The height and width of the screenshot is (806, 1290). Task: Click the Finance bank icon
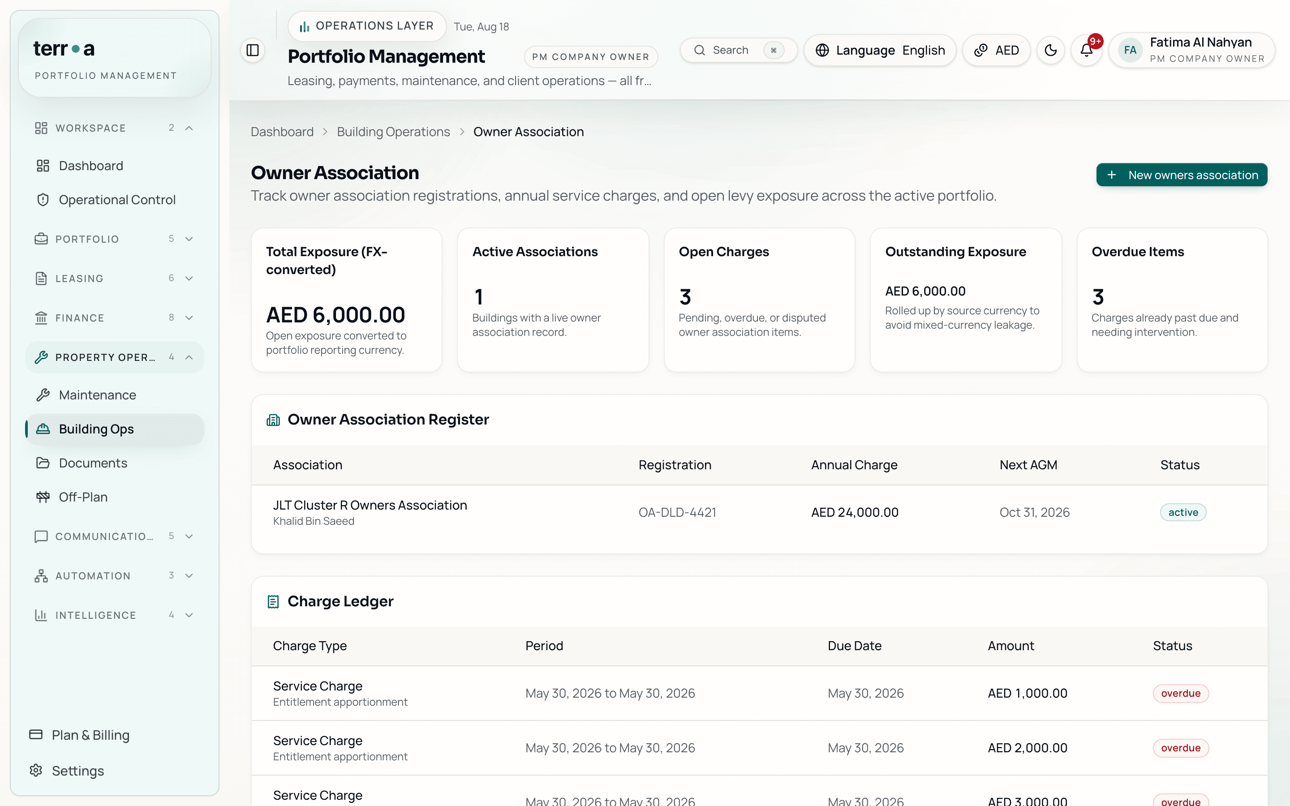tap(41, 318)
